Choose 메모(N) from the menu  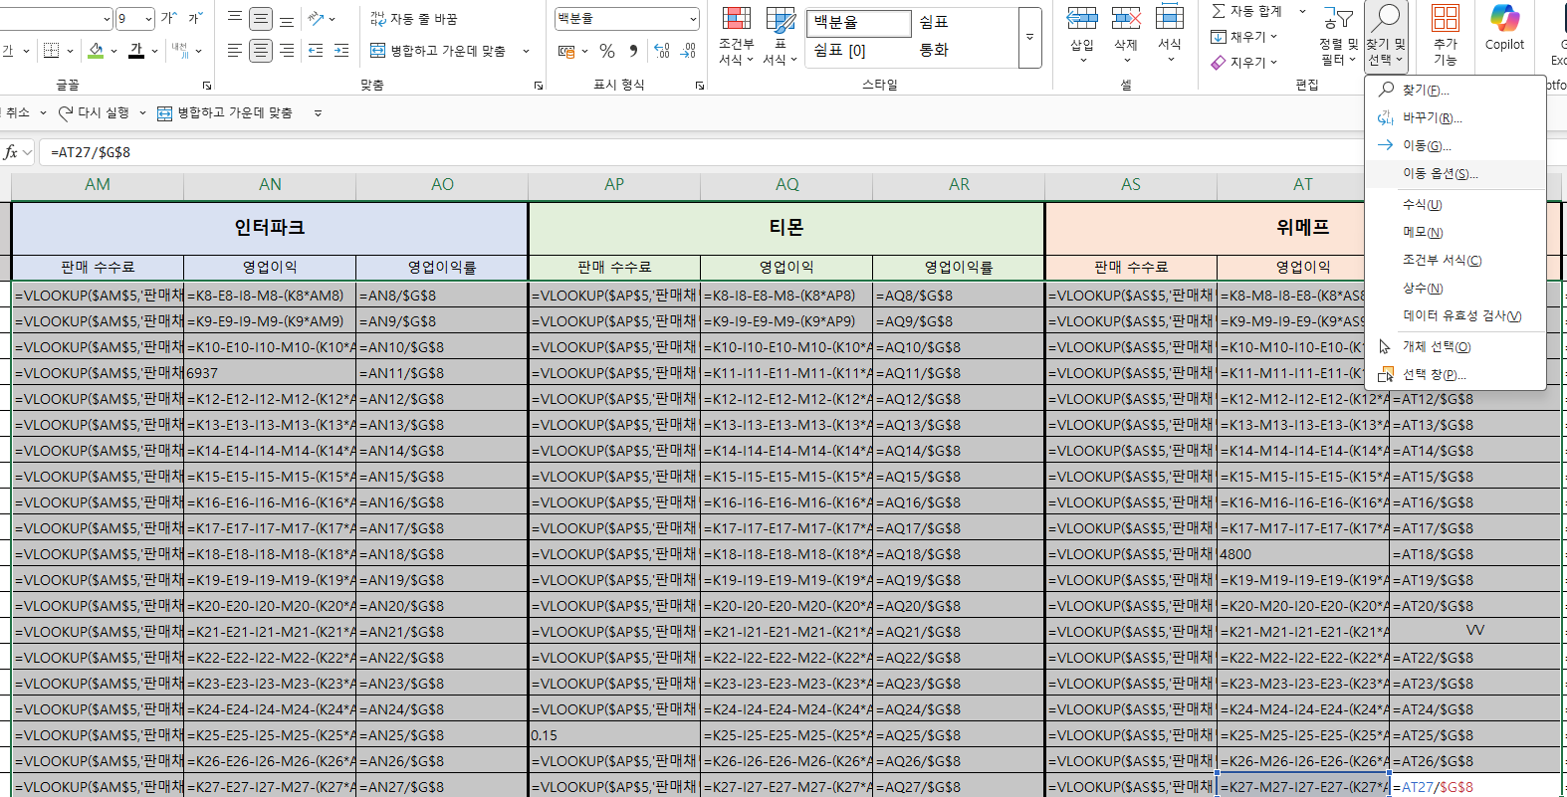[1455, 232]
